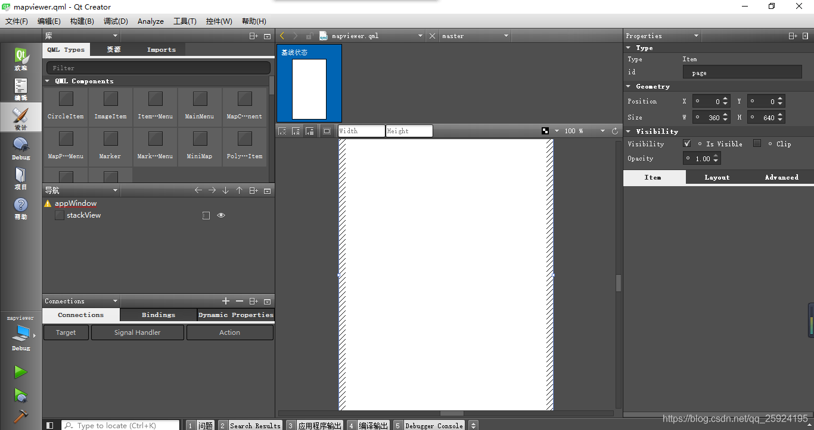Select the base state thumbnail
The height and width of the screenshot is (430, 814).
(309, 83)
